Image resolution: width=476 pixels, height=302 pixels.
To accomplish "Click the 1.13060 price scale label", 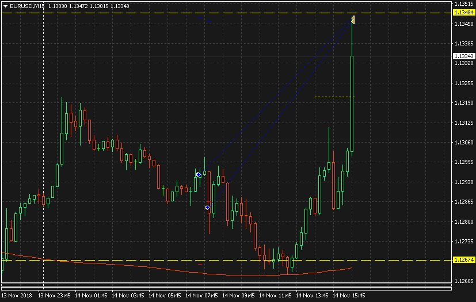I will click(463, 142).
